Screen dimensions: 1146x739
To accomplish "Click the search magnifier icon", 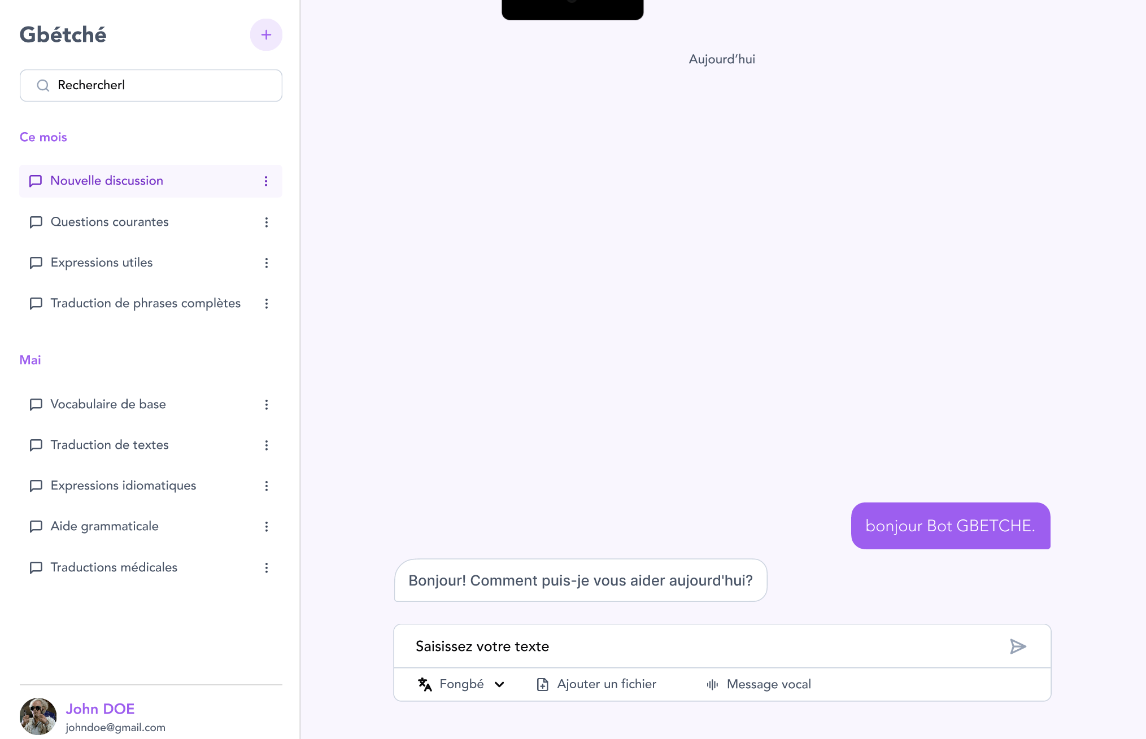I will click(43, 85).
